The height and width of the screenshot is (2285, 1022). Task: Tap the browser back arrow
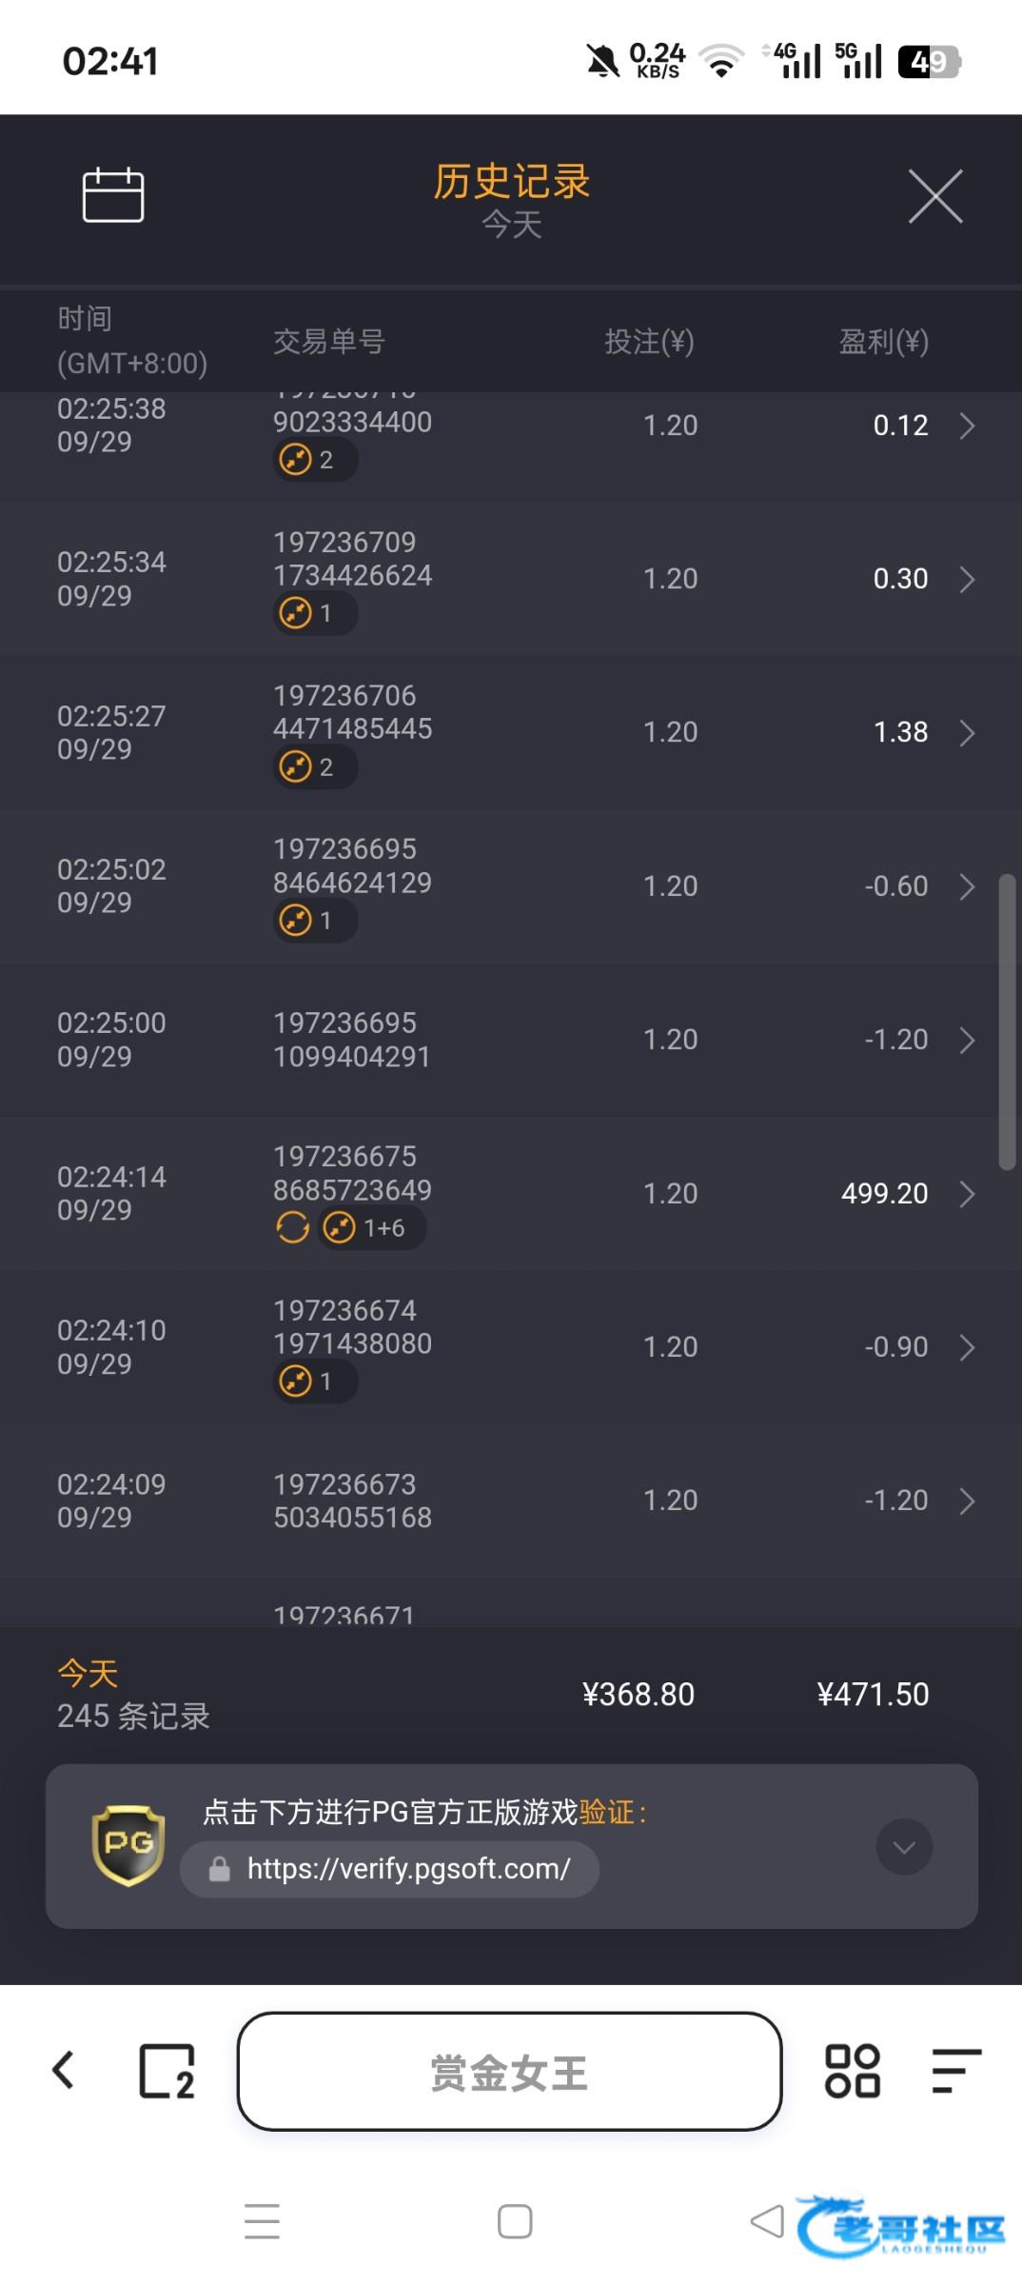click(x=64, y=2071)
